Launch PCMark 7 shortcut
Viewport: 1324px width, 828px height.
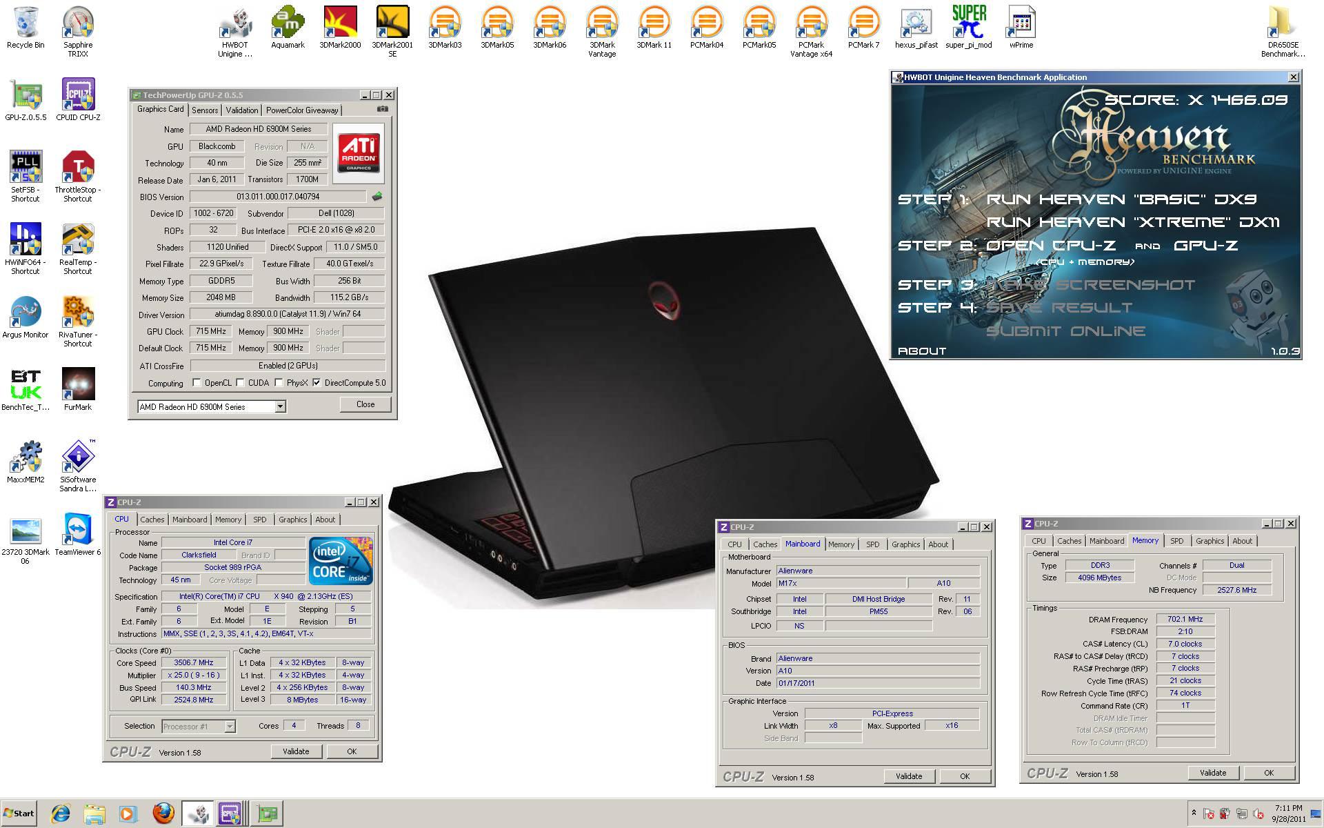864,28
